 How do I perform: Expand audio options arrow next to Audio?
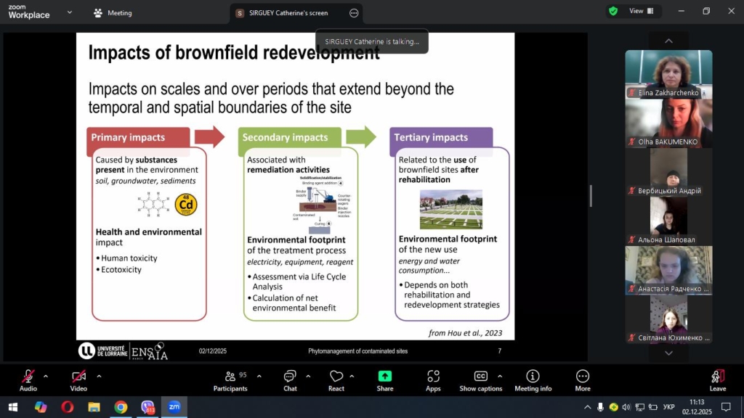pos(46,376)
